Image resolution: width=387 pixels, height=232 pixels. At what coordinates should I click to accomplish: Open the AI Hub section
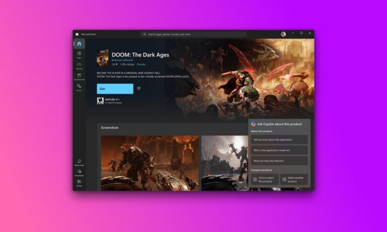click(x=79, y=88)
